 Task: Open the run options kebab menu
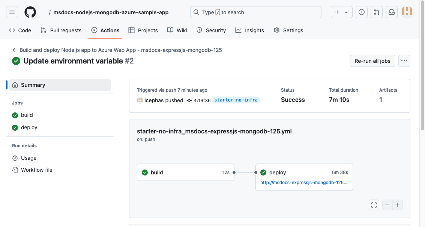pos(404,61)
